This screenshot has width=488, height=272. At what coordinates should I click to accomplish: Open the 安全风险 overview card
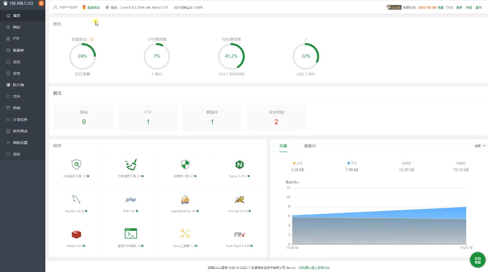tap(276, 117)
